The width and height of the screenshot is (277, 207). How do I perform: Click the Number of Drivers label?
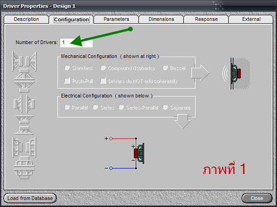37,43
